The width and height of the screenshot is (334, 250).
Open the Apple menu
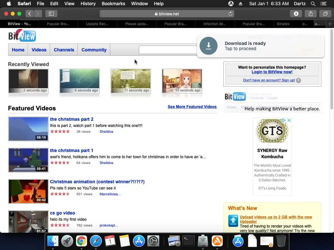9,4
